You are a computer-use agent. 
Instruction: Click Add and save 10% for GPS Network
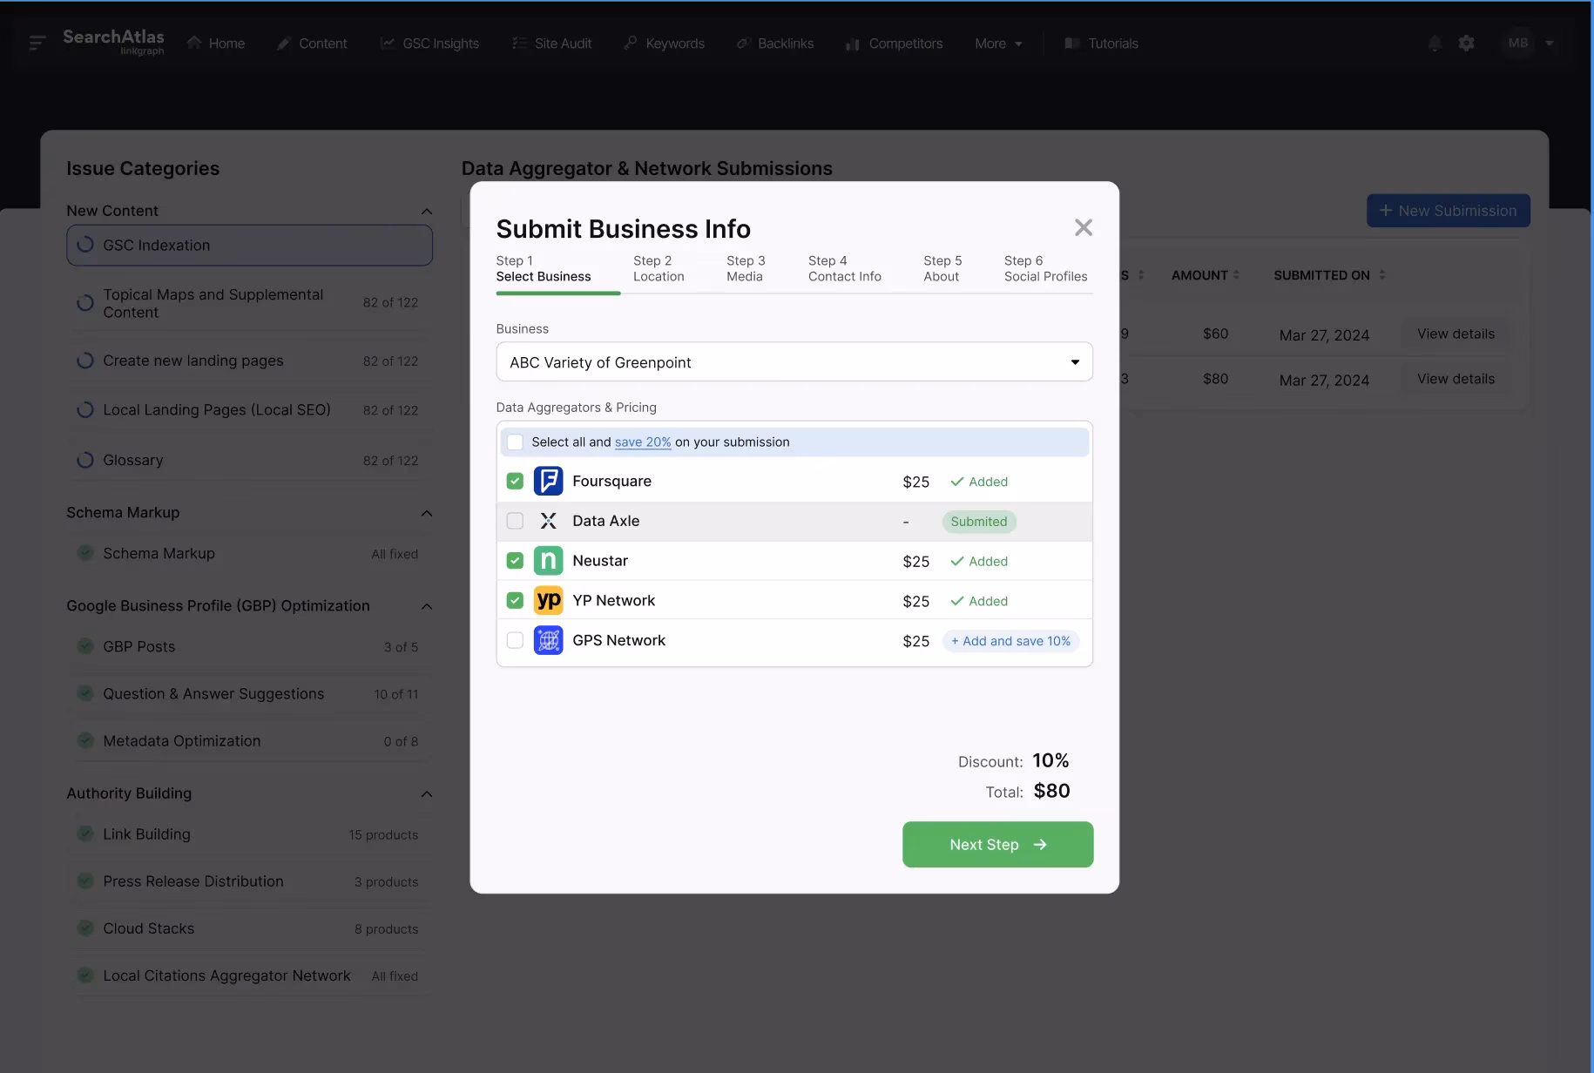pos(1010,641)
